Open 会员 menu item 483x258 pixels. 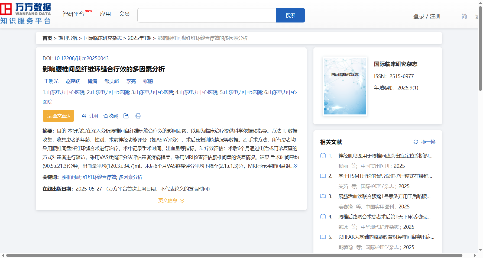tap(124, 14)
